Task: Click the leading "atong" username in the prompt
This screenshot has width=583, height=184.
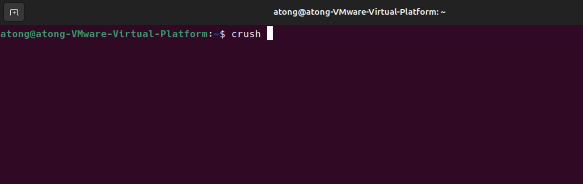Action: pos(15,34)
